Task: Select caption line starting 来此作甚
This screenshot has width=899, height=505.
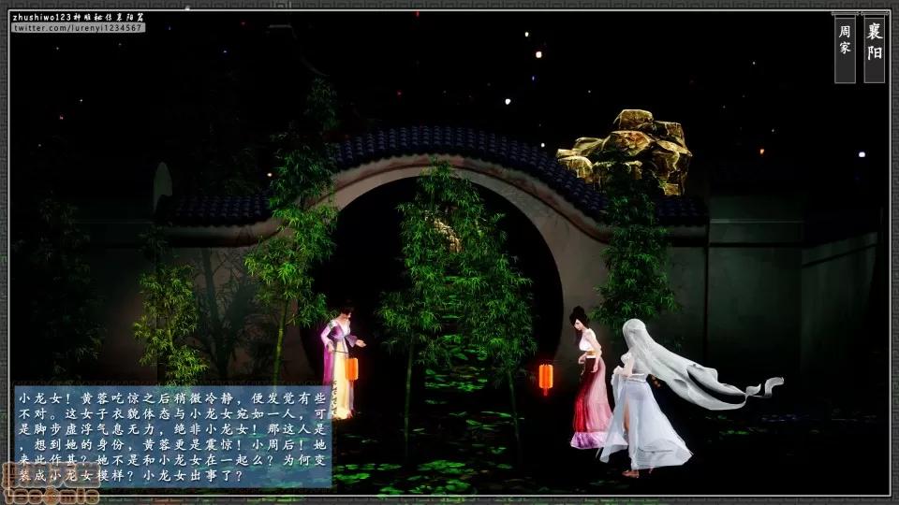Action: coord(172,460)
